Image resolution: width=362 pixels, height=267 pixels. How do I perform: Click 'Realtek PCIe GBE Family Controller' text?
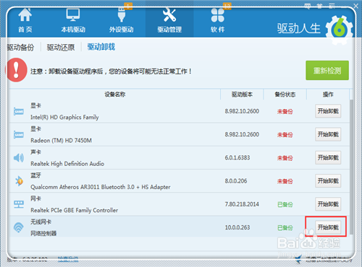[75, 210]
